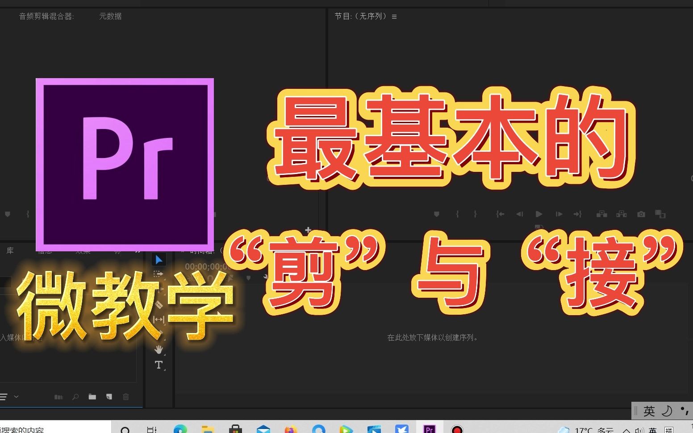Play the Program monitor
Image resolution: width=693 pixels, height=433 pixels.
click(x=539, y=214)
